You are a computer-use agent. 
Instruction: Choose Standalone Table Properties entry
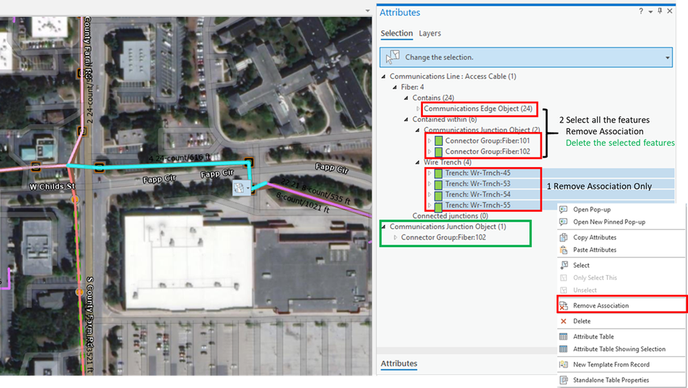(621, 380)
